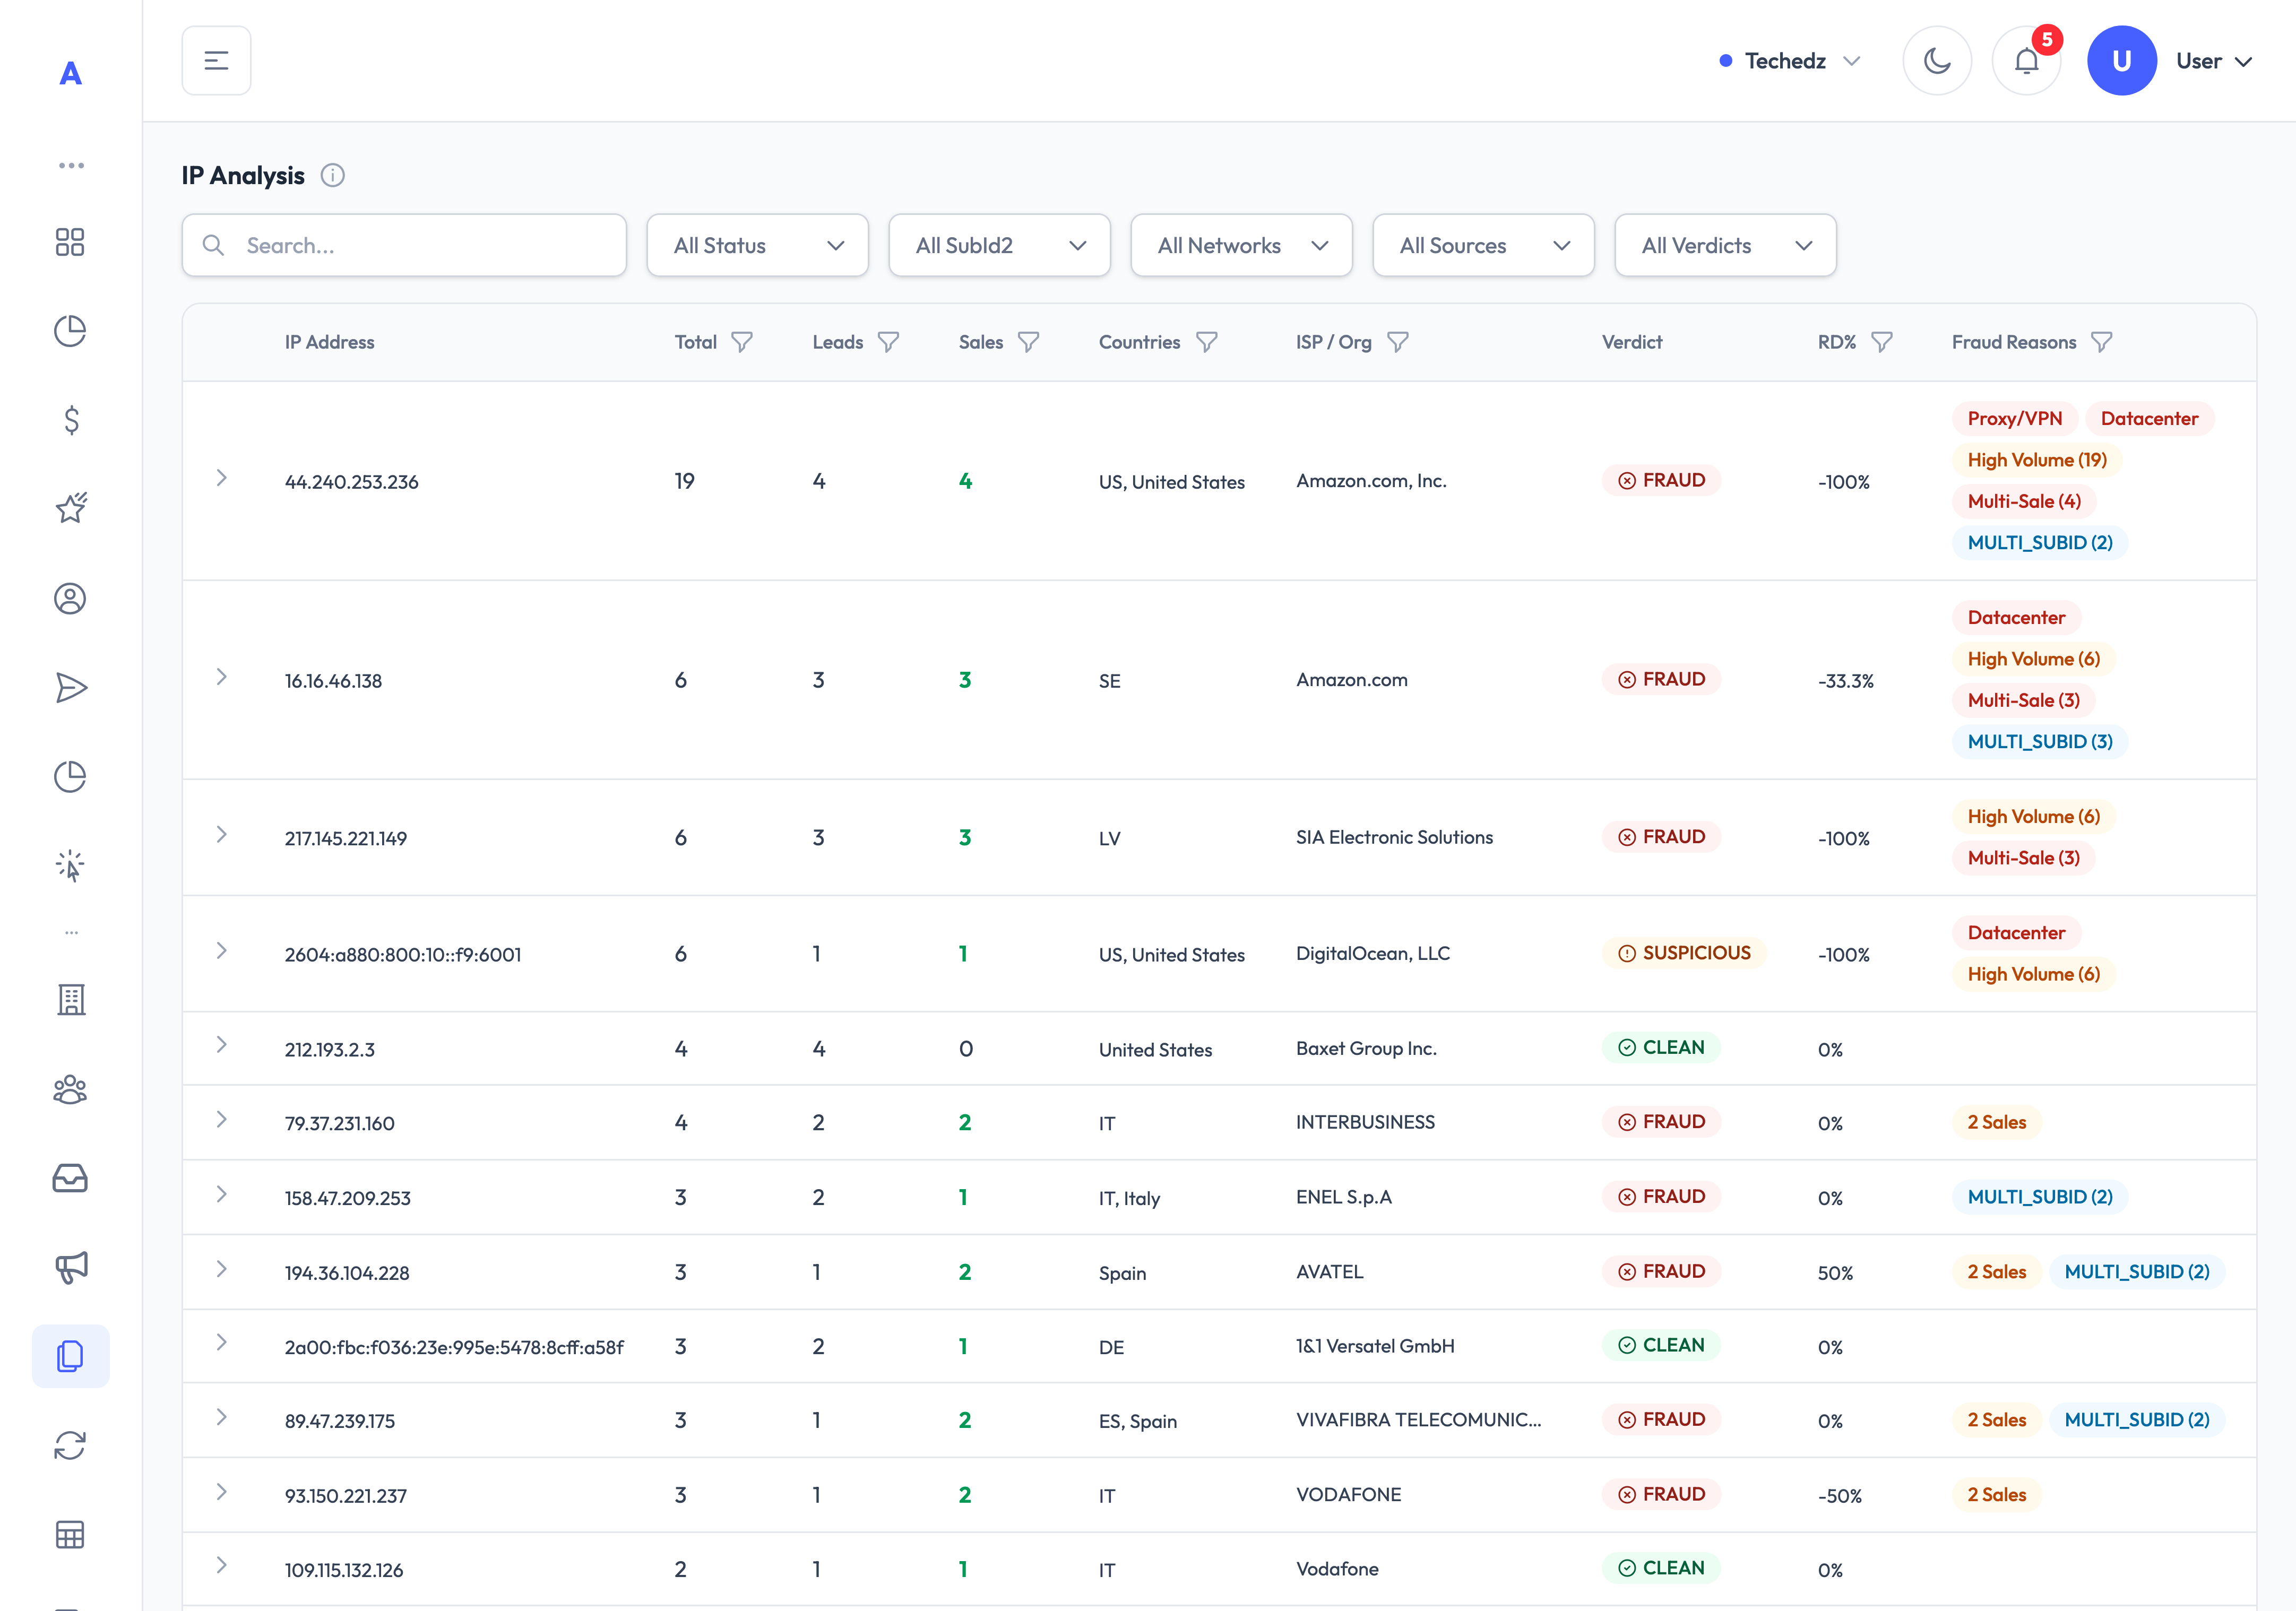2296x1611 pixels.
Task: Click IP address 109.115.132.126
Action: pyautogui.click(x=344, y=1570)
